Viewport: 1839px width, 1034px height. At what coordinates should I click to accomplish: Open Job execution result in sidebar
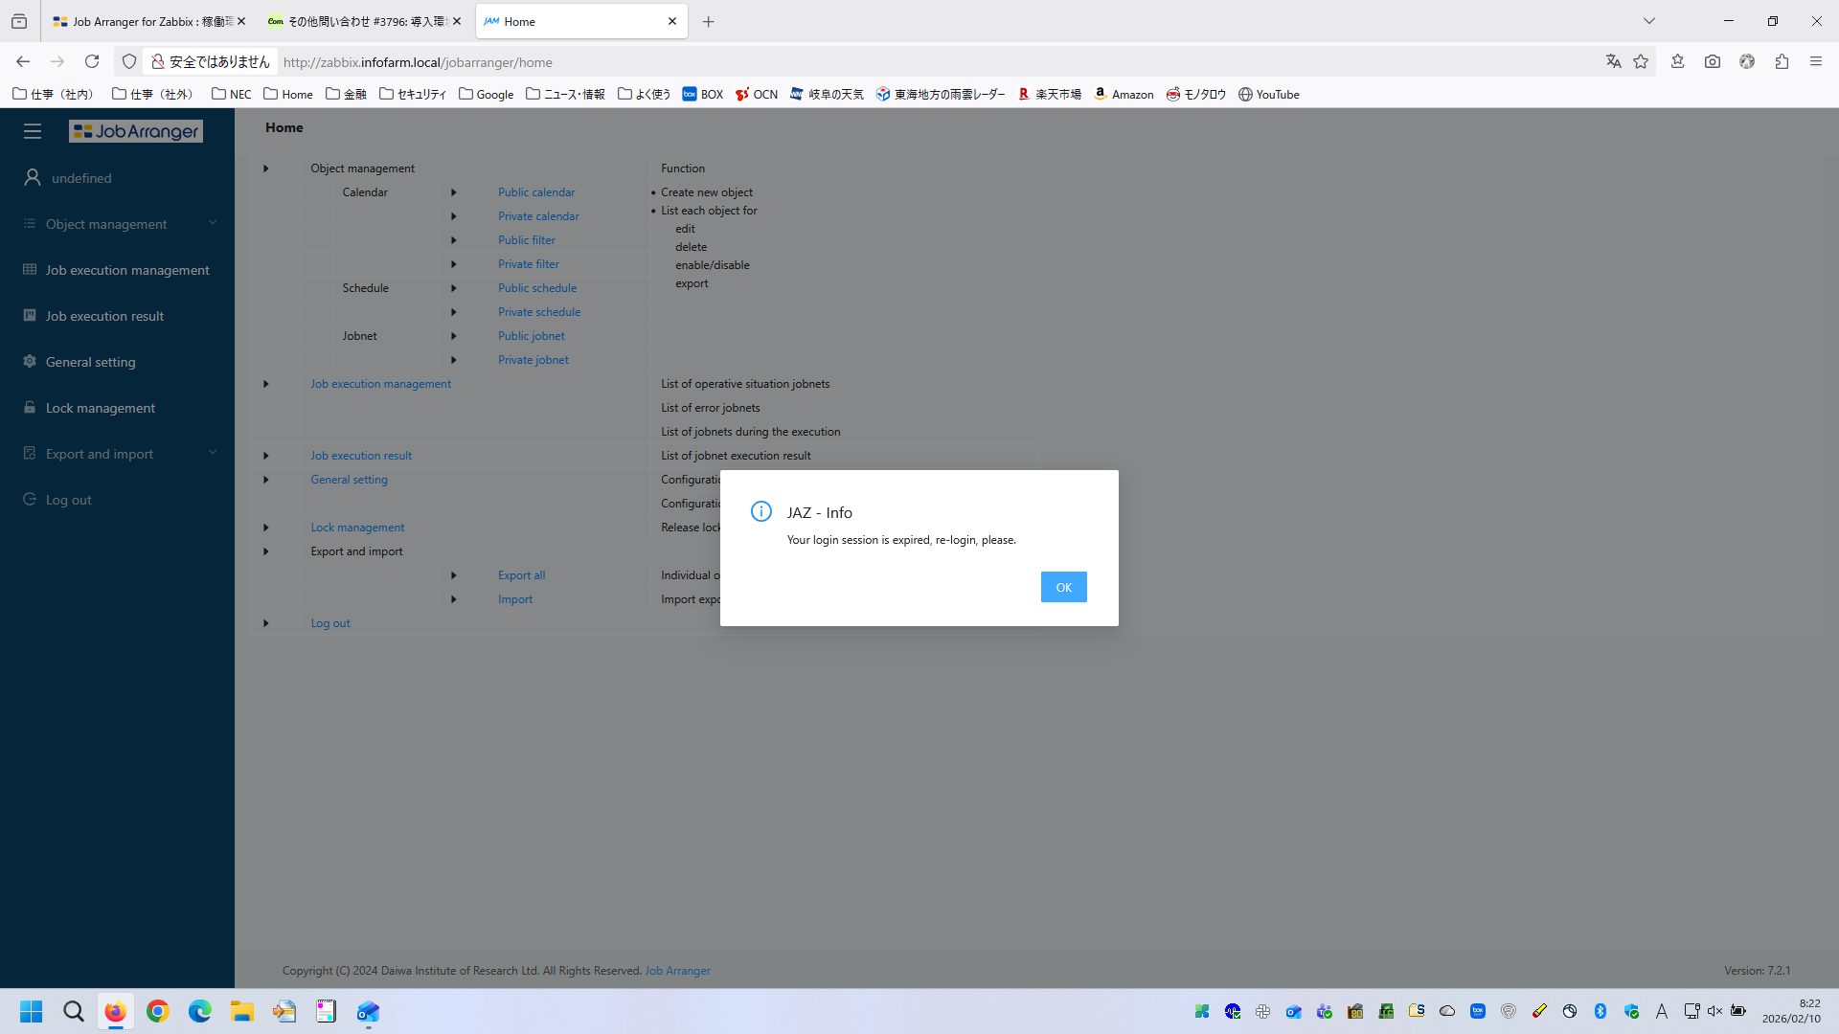104,316
